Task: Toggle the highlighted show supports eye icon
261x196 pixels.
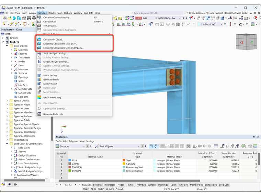Action: (x=208, y=18)
